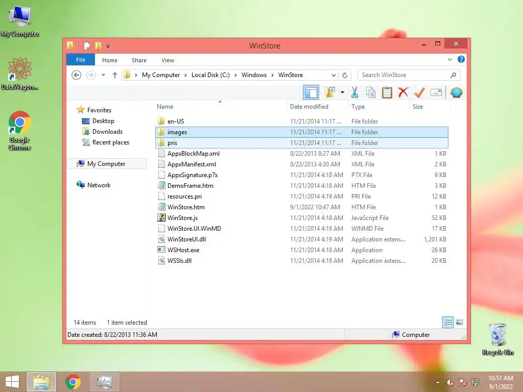Select the en-US folder
The image size is (523, 392).
coord(301,121)
